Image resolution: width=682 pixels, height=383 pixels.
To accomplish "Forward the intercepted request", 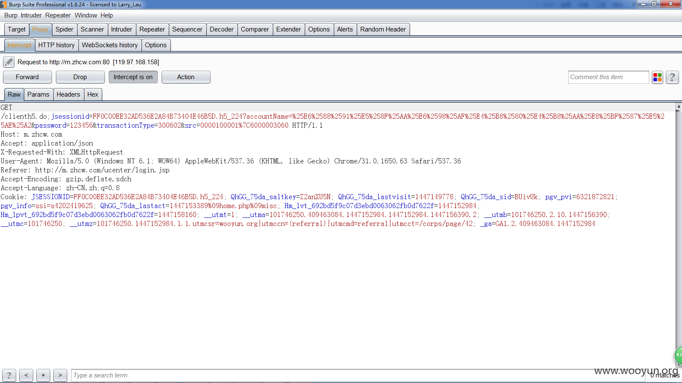I will point(27,77).
